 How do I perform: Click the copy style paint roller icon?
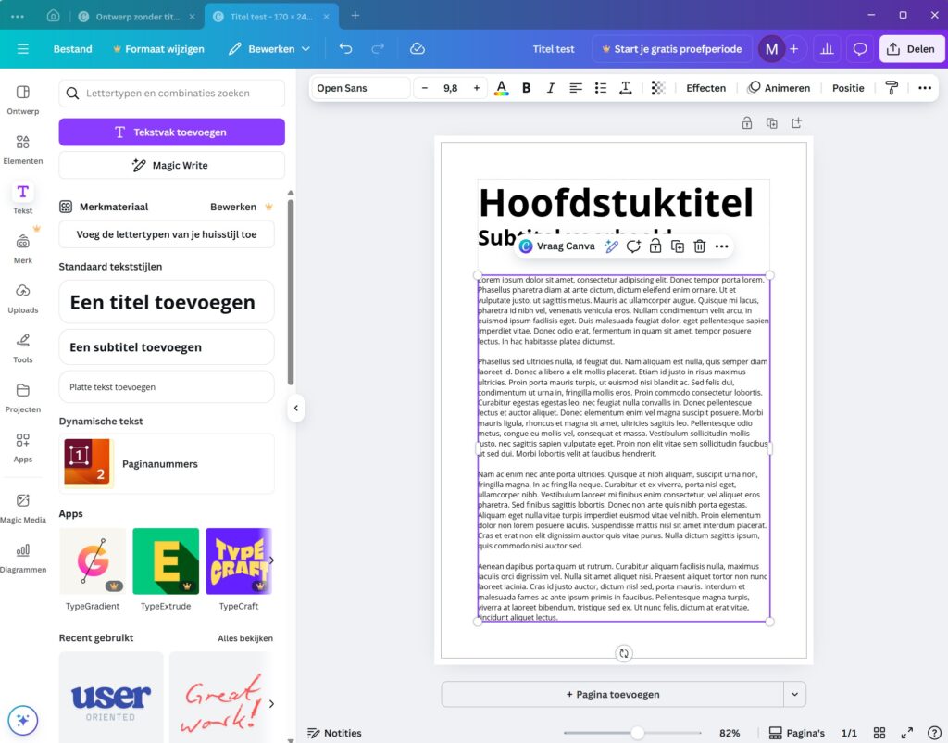[x=892, y=88]
